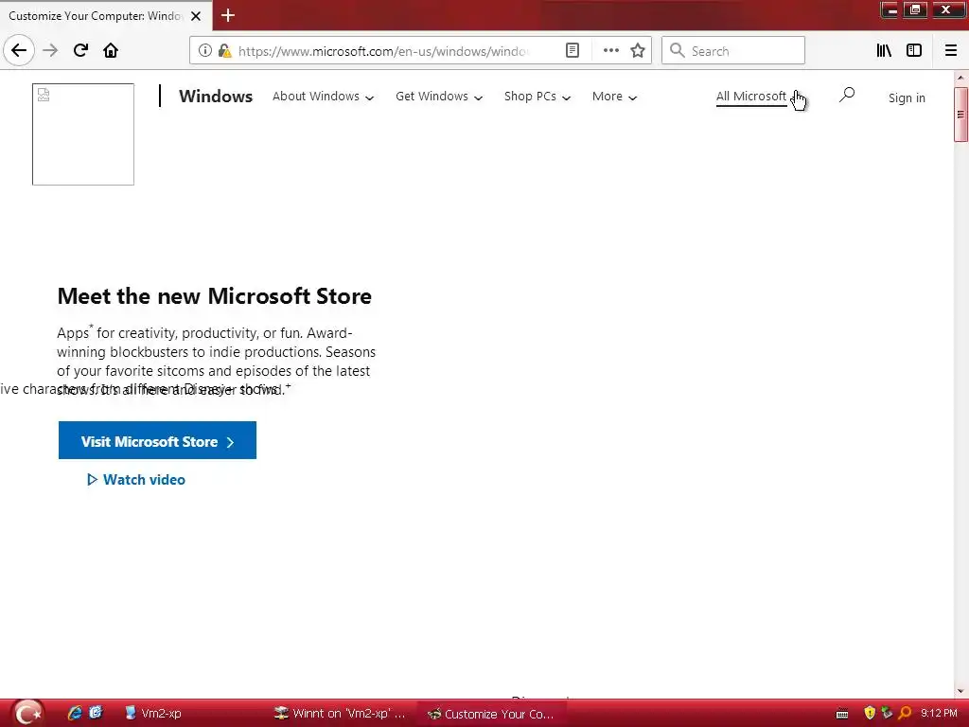Image resolution: width=969 pixels, height=727 pixels.
Task: Click the scrollbar up arrow
Action: [x=960, y=78]
